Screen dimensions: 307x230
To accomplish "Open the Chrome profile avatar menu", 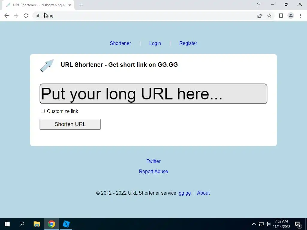I will (291, 16).
